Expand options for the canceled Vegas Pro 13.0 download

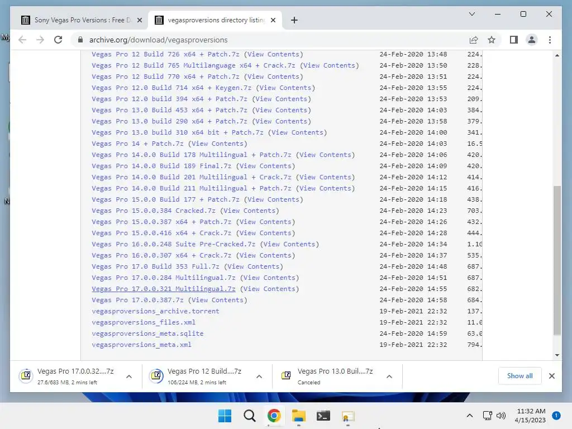389,376
